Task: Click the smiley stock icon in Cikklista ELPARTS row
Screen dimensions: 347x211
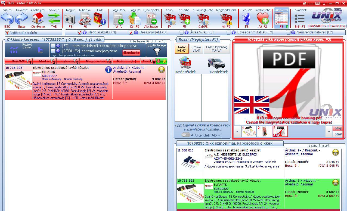Action: [162, 70]
